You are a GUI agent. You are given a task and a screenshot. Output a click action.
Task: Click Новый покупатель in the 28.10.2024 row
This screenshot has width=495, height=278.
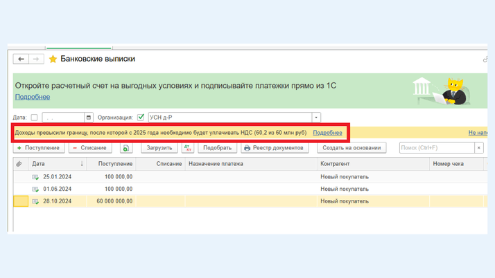(x=345, y=201)
